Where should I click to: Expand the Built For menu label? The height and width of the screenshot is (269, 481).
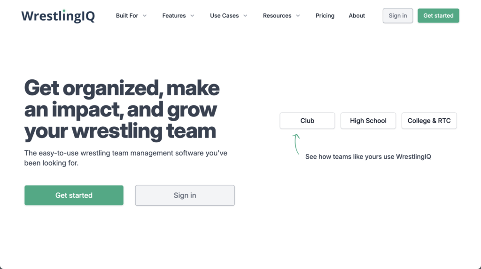click(127, 15)
